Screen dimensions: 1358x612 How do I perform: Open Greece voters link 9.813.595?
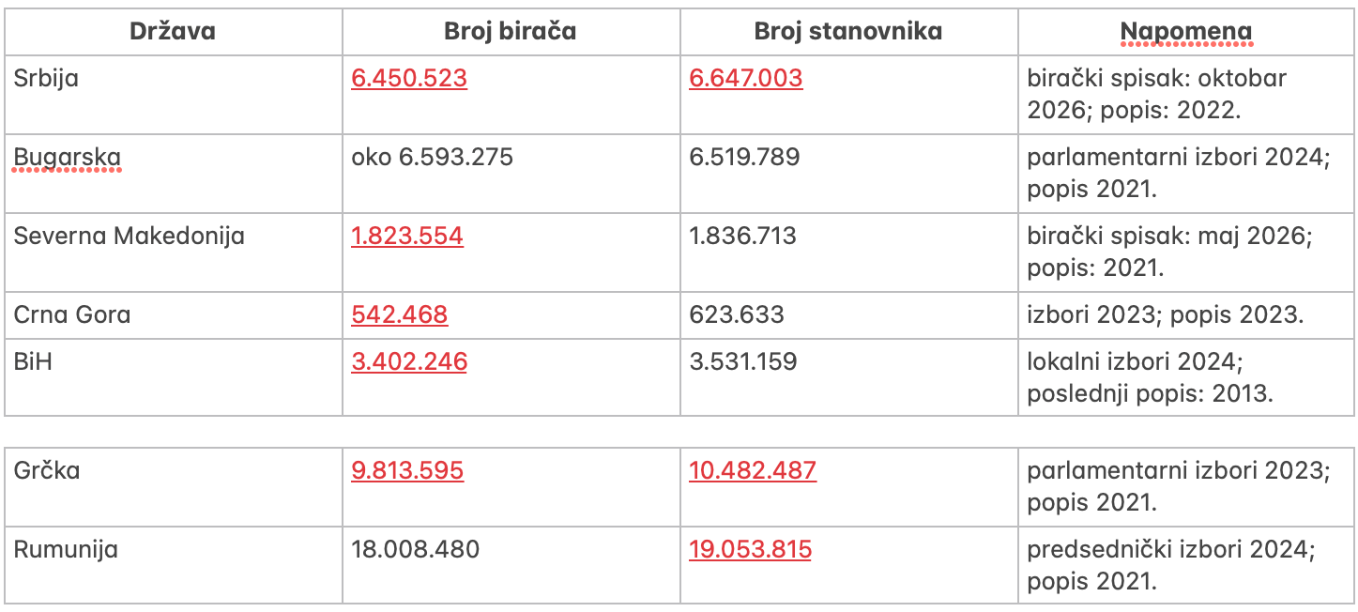[x=407, y=470]
